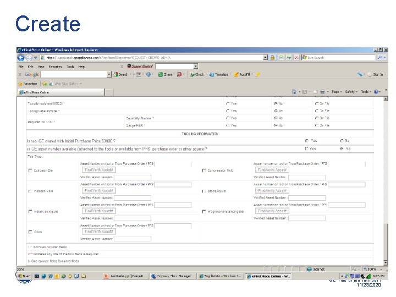Click the Help question mark icon
396x297 pixels.
[376, 92]
